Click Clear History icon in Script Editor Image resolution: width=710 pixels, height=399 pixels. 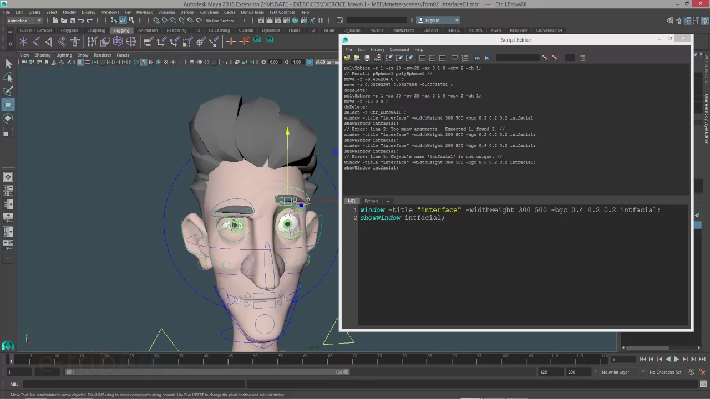pyautogui.click(x=389, y=58)
